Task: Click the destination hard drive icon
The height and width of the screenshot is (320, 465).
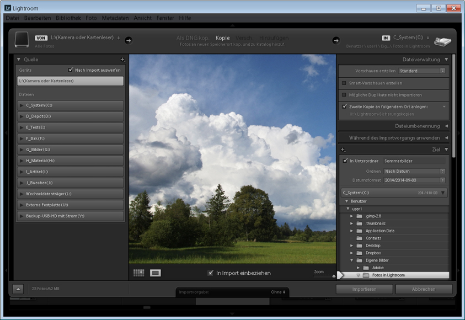Action: (x=442, y=41)
